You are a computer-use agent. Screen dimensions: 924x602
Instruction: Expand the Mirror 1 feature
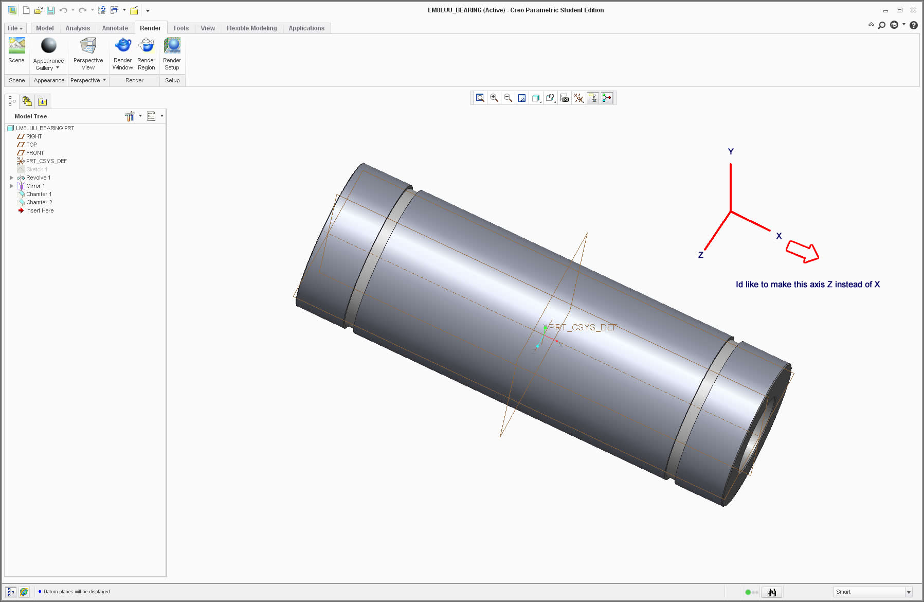pos(11,186)
